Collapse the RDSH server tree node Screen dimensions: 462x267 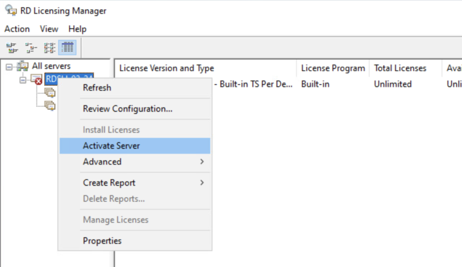23,80
